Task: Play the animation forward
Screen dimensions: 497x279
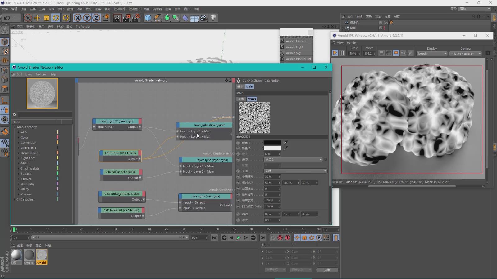Action: [x=238, y=238]
